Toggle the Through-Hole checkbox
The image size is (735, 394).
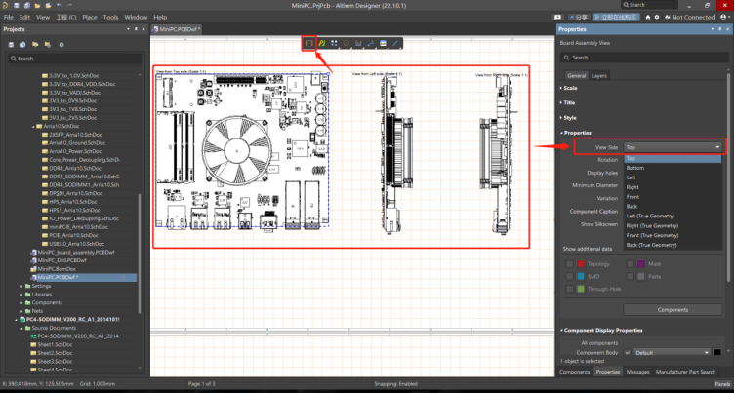[x=570, y=289]
